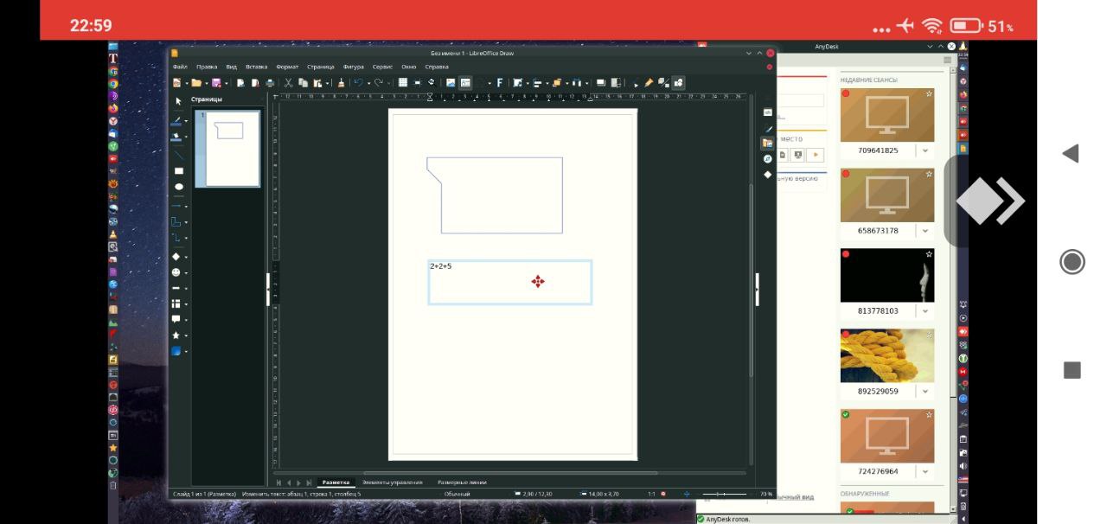
Task: Switch to the Элементы управления tab
Action: (x=392, y=482)
